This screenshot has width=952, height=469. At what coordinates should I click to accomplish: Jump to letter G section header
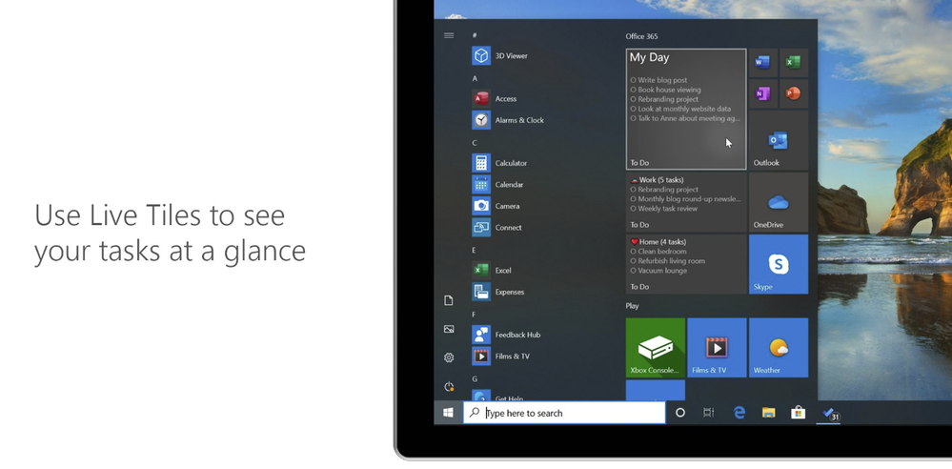pyautogui.click(x=475, y=378)
